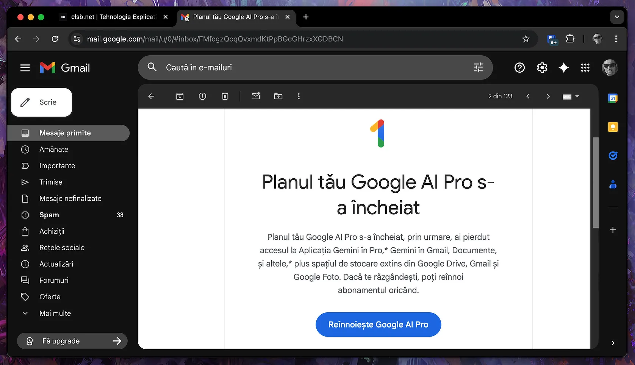Open the Gemini sparkle assistant
Screen dimensions: 635x365
(x=563, y=68)
